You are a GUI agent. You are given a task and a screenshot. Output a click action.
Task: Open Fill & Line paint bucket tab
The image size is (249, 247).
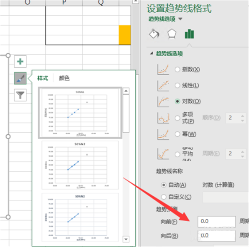click(154, 34)
